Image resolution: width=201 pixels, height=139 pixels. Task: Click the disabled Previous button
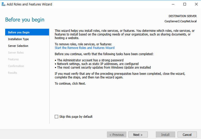point(117,135)
